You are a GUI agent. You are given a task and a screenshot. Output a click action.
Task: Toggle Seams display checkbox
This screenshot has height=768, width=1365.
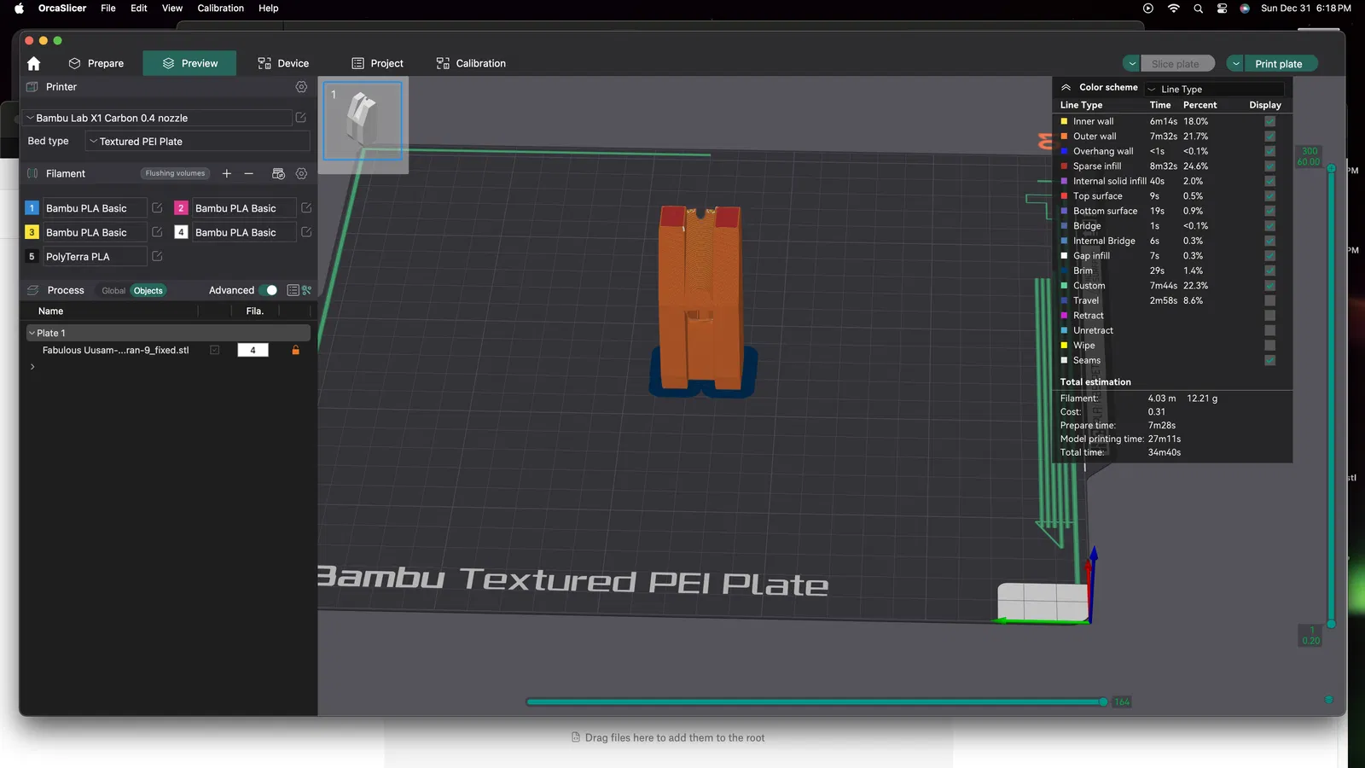[x=1269, y=360]
